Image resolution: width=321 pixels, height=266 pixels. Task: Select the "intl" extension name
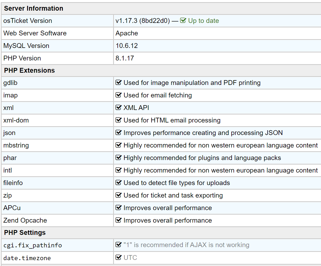(x=8, y=170)
